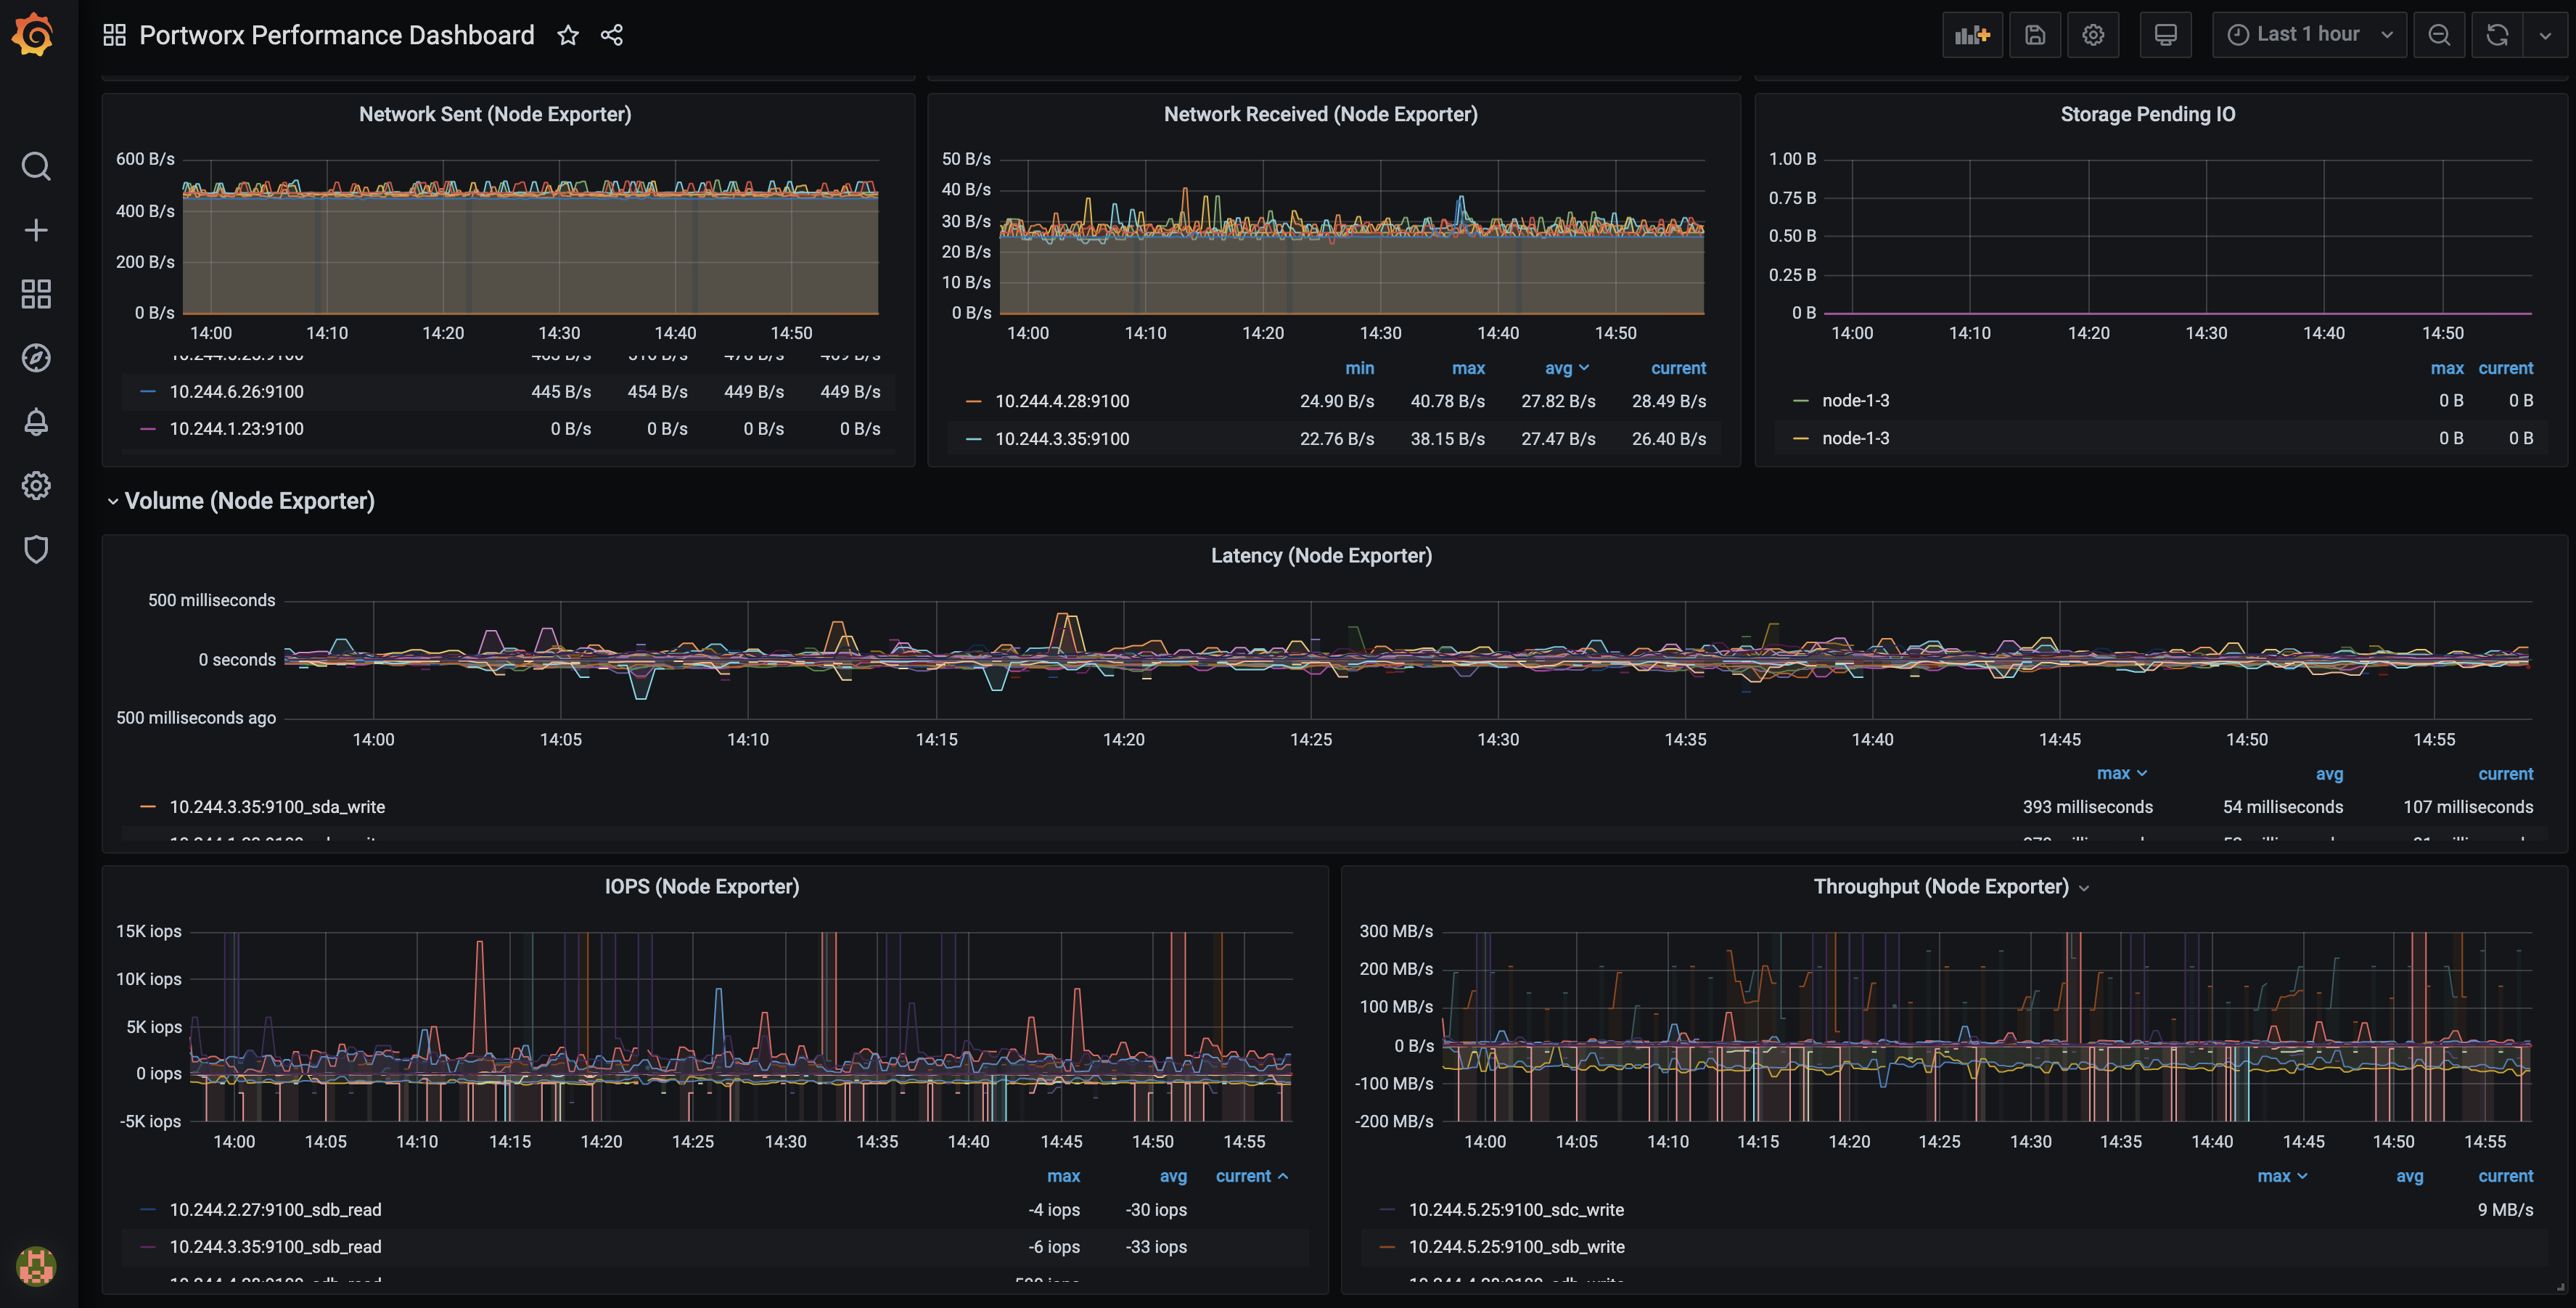2576x1308 pixels.
Task: Open IOPS (Node Exporter) panel title
Action: [702, 886]
